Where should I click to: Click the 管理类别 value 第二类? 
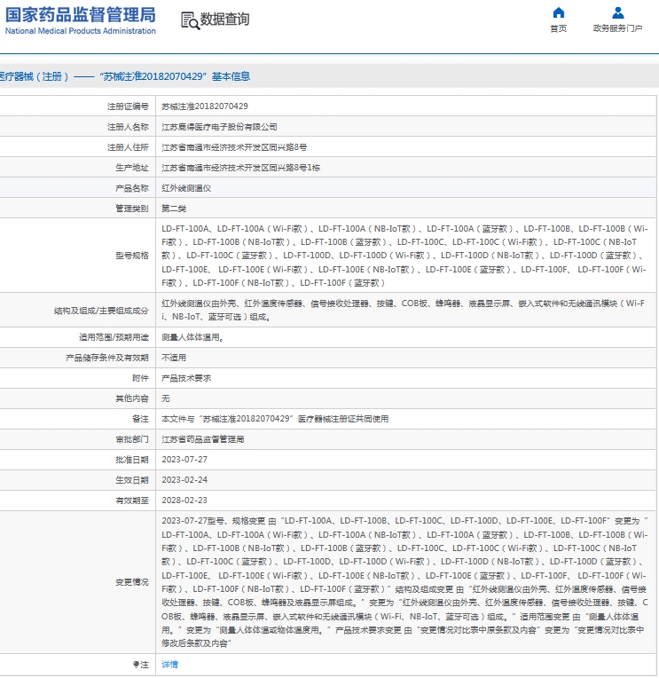(174, 209)
